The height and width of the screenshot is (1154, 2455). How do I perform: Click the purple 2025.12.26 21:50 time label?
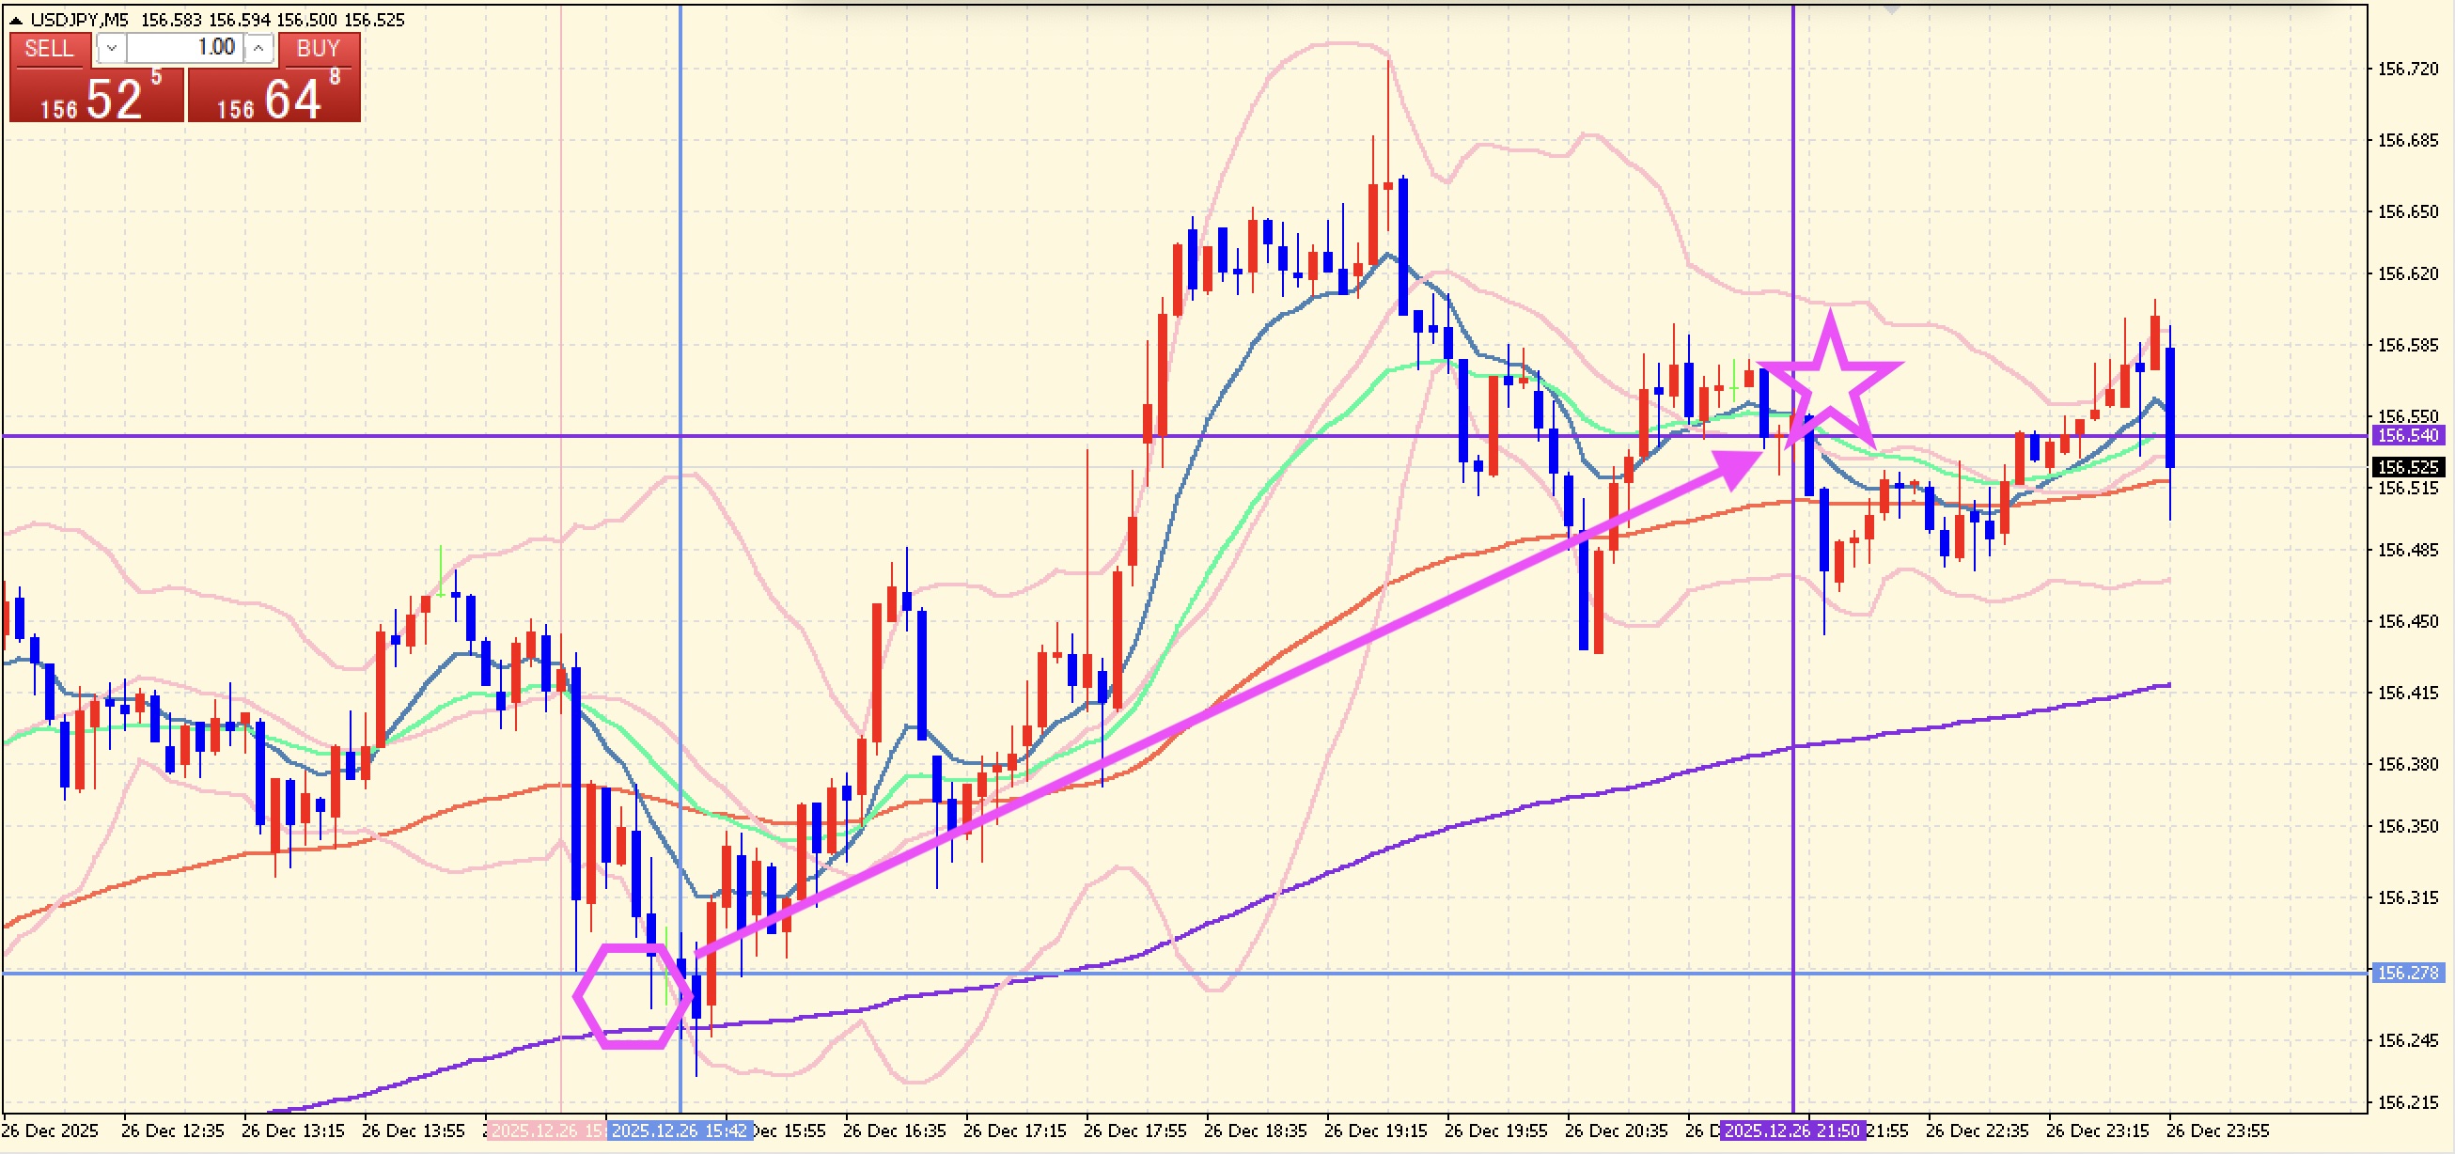[x=1791, y=1131]
